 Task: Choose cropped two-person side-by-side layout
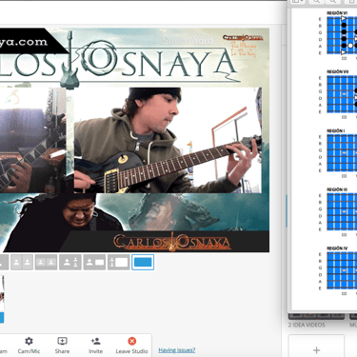22,262
